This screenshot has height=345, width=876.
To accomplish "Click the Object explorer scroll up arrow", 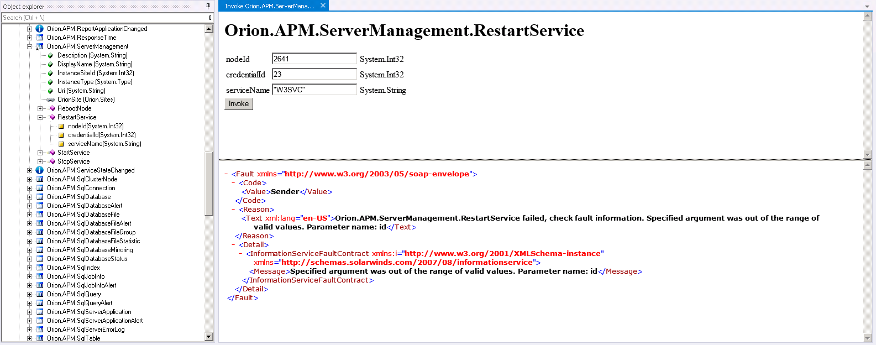I will (209, 29).
